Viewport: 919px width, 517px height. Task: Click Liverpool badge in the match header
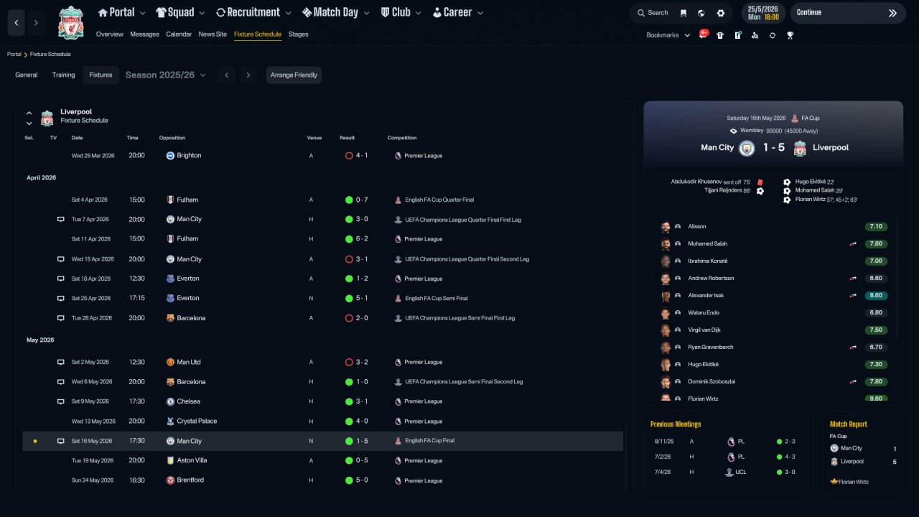point(800,148)
